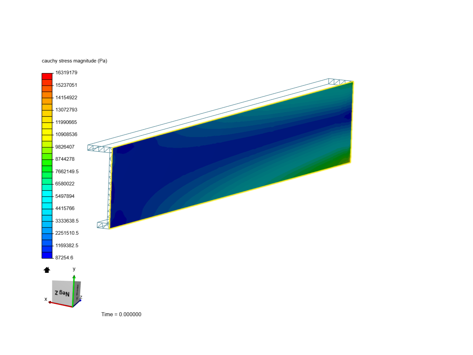Click the stress-contoured beam web surface
The width and height of the screenshot is (473, 355).
[x=232, y=154]
